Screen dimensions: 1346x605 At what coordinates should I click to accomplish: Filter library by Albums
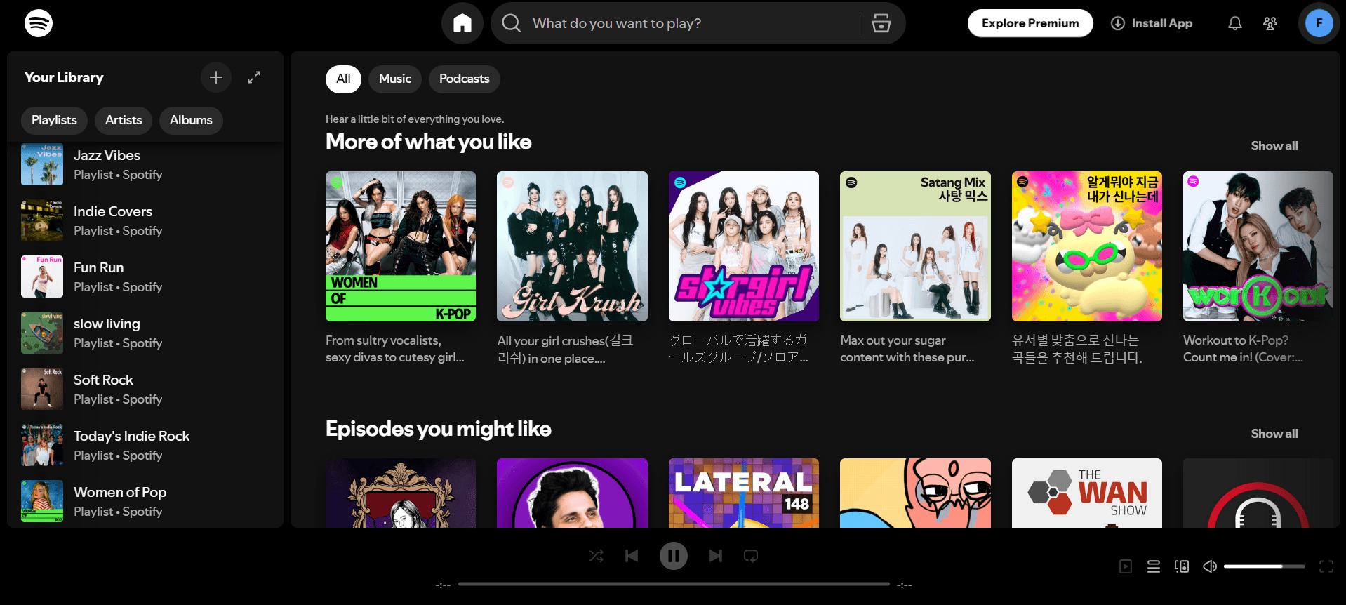coord(191,120)
